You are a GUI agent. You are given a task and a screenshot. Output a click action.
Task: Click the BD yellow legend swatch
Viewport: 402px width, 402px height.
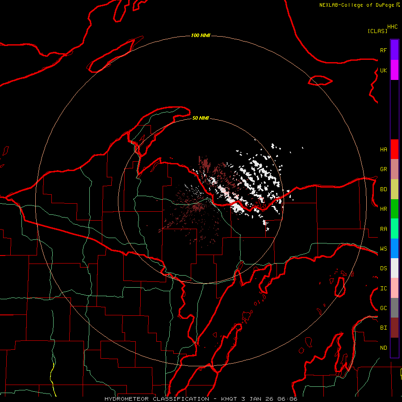click(x=394, y=189)
